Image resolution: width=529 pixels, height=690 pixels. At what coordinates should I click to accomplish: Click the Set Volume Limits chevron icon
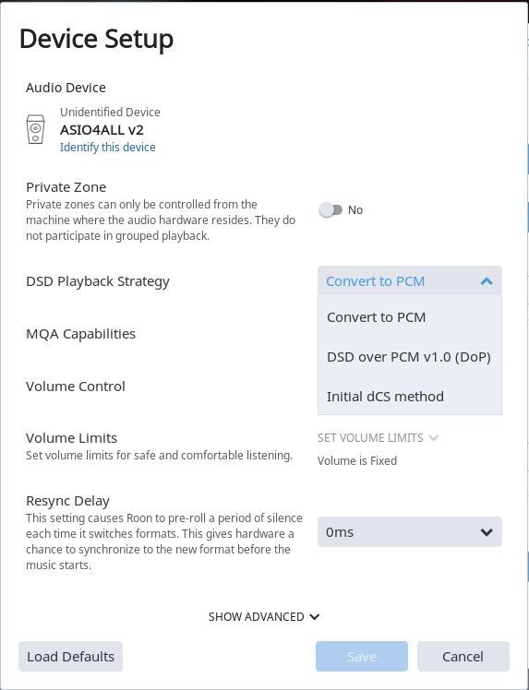click(x=433, y=438)
